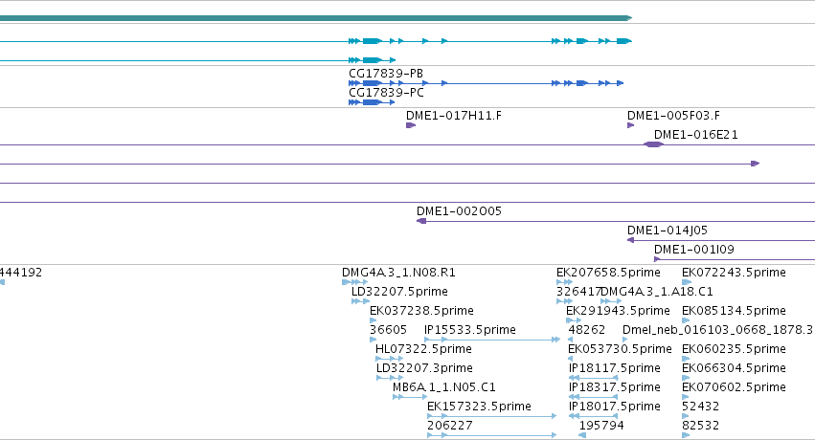Click the 36605 feature label
The image size is (815, 440).
pyautogui.click(x=388, y=330)
